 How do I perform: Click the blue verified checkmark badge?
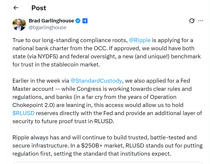coord(78,21)
